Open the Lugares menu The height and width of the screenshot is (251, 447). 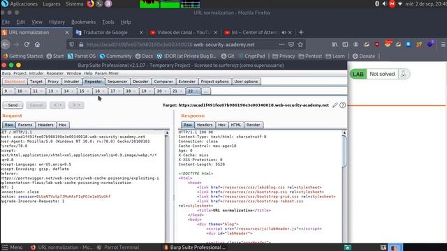pos(51,3)
